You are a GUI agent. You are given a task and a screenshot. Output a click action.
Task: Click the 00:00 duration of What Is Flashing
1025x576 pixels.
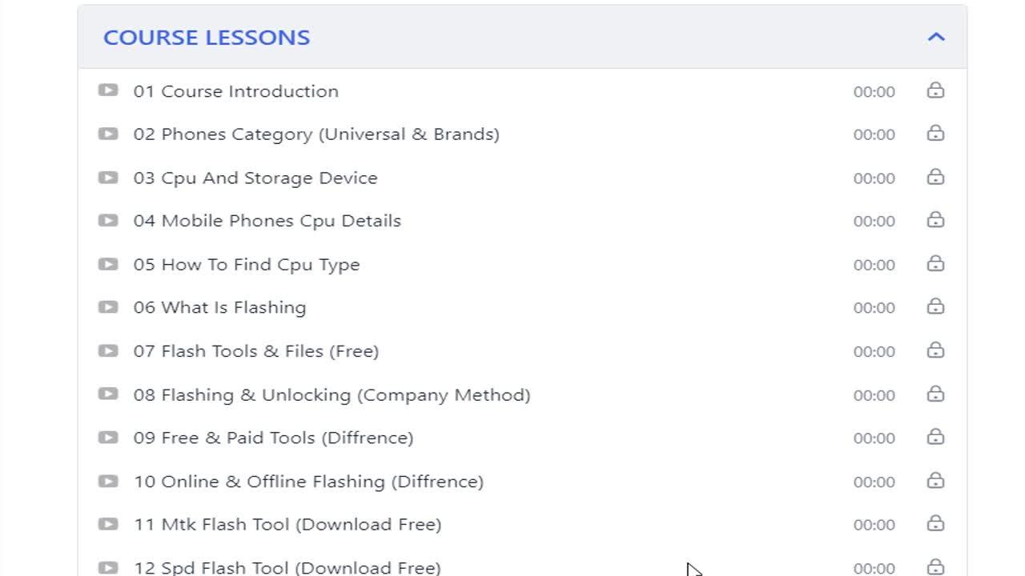[x=874, y=308]
